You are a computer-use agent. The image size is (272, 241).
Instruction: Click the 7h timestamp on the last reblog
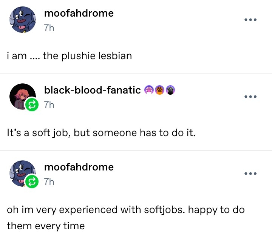pos(49,182)
